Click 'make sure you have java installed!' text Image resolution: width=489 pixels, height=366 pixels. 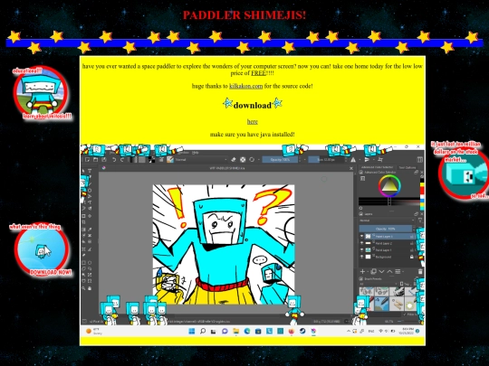pyautogui.click(x=253, y=135)
